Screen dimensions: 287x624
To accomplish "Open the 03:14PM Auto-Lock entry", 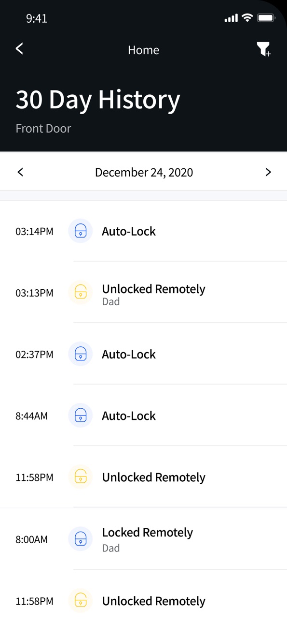I will tap(143, 231).
